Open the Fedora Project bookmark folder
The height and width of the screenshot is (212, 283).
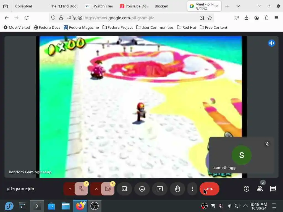117,27
